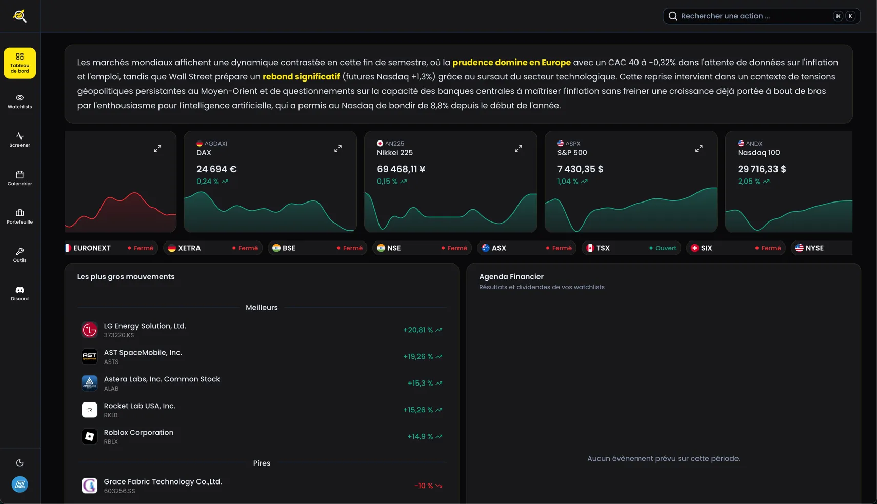Image resolution: width=877 pixels, height=504 pixels.
Task: Click the highlighted 'rebond significatif' text
Action: coord(301,77)
